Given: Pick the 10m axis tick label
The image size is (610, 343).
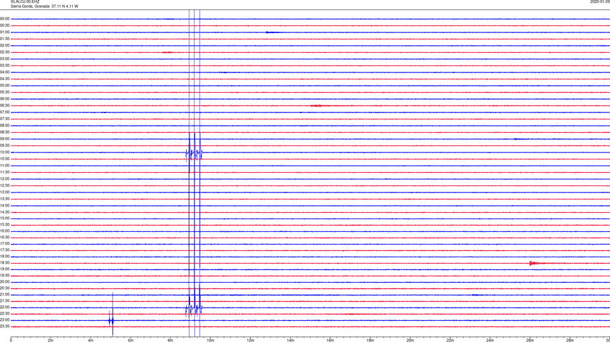Looking at the screenshot, I should click(x=210, y=340).
